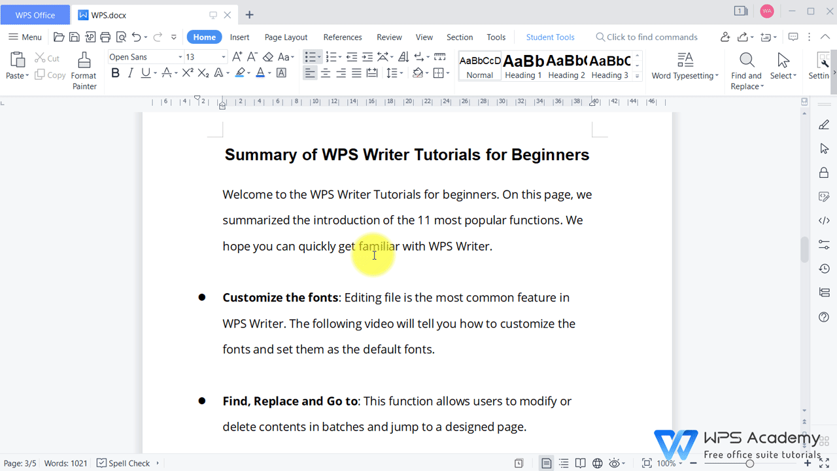The height and width of the screenshot is (471, 837).
Task: Set justify paragraph alignment
Action: click(356, 73)
